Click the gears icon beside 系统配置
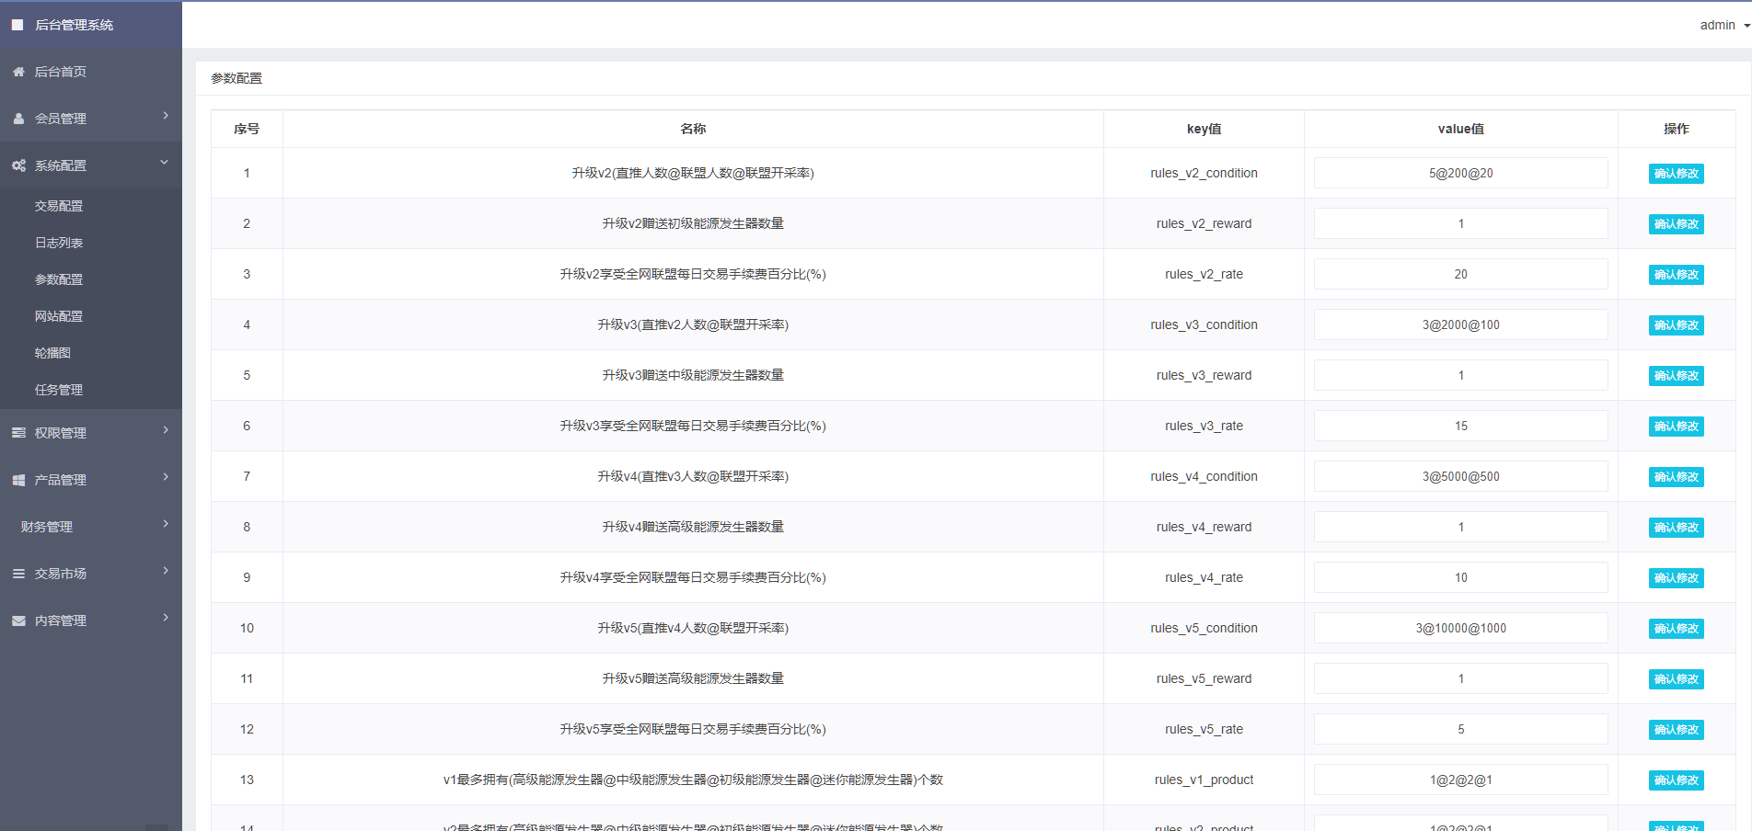Viewport: 1752px width, 831px height. tap(18, 165)
